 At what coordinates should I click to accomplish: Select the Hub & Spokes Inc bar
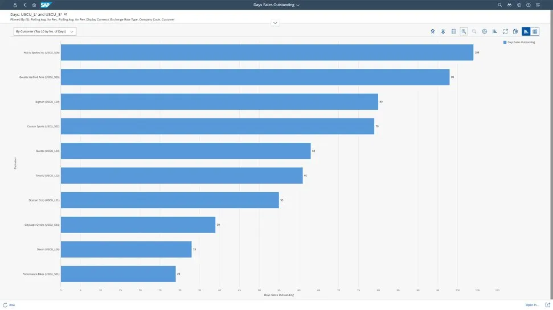[x=267, y=52]
